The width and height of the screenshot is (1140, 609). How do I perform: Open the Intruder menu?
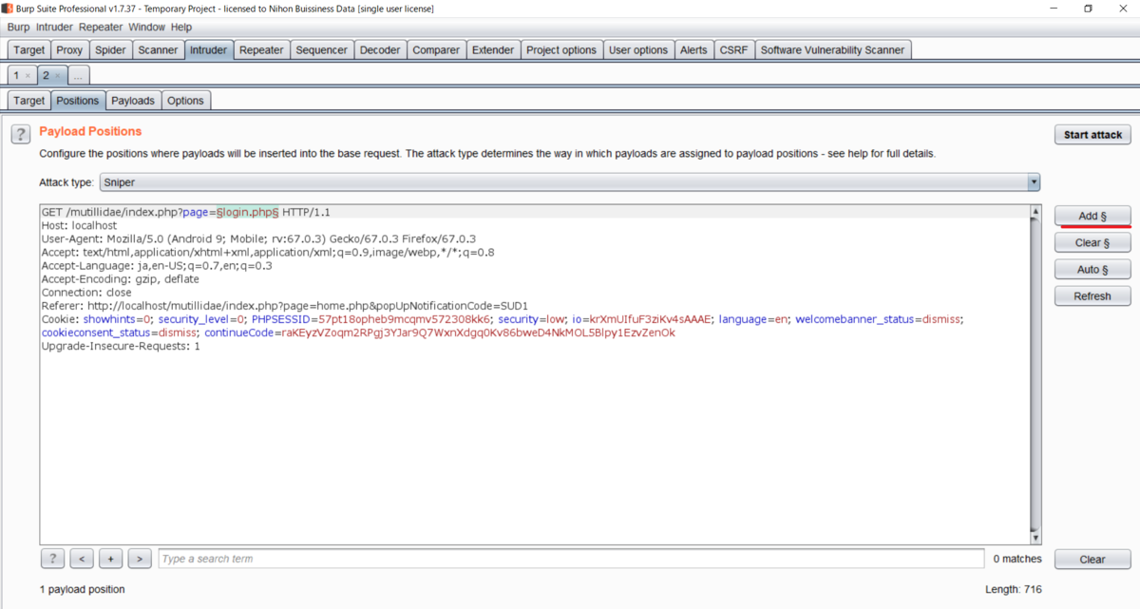(x=54, y=28)
